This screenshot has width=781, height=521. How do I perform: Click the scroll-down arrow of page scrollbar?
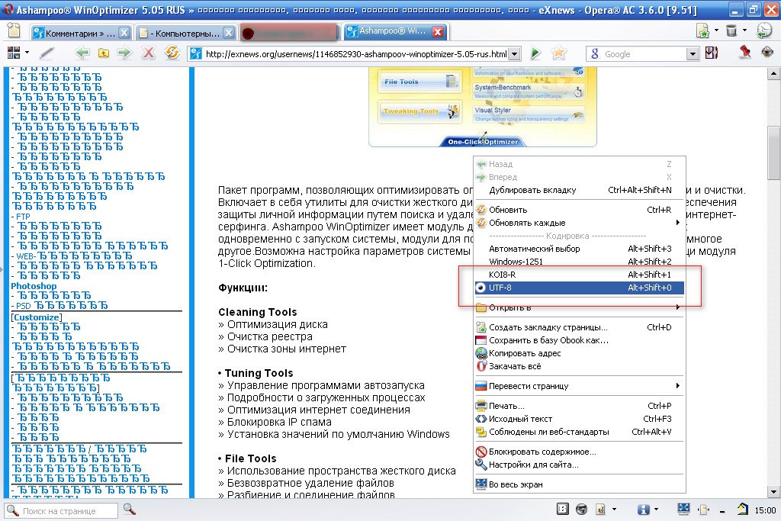pos(773,491)
